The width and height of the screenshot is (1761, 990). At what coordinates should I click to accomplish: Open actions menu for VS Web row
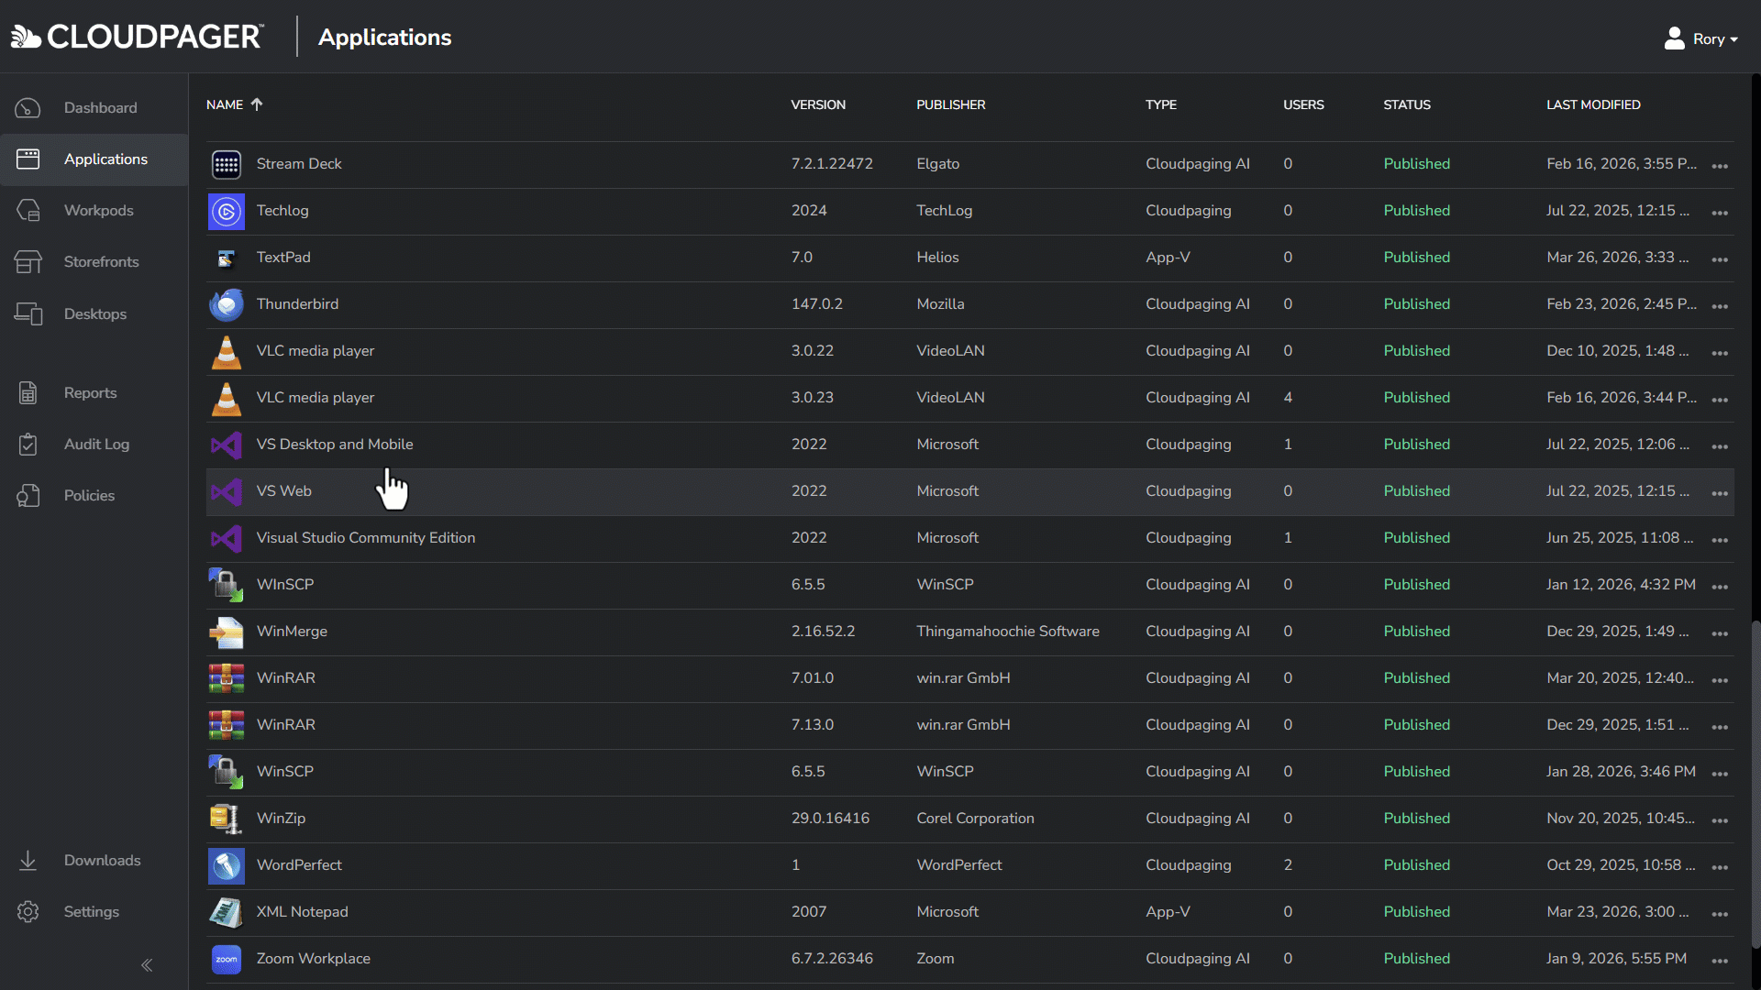(1720, 493)
